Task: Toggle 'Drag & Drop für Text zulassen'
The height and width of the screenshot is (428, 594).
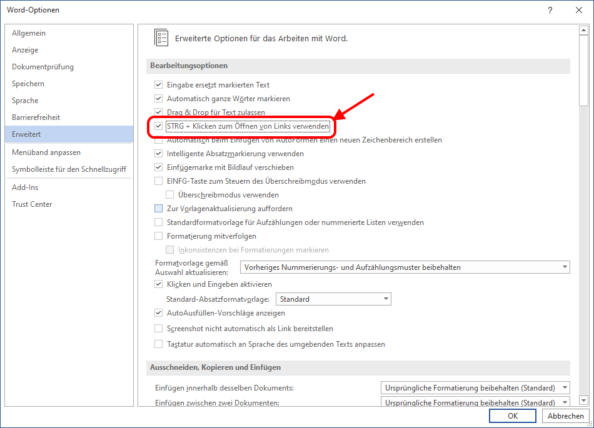Action: tap(158, 112)
